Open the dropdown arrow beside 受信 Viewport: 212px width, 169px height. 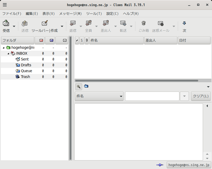pyautogui.click(x=14, y=26)
